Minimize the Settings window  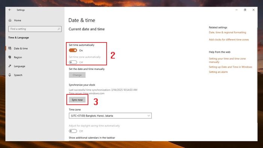coord(236,10)
